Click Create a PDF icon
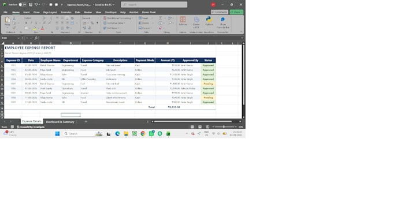Image resolution: width=393 pixels, height=221 pixels. click(196, 22)
